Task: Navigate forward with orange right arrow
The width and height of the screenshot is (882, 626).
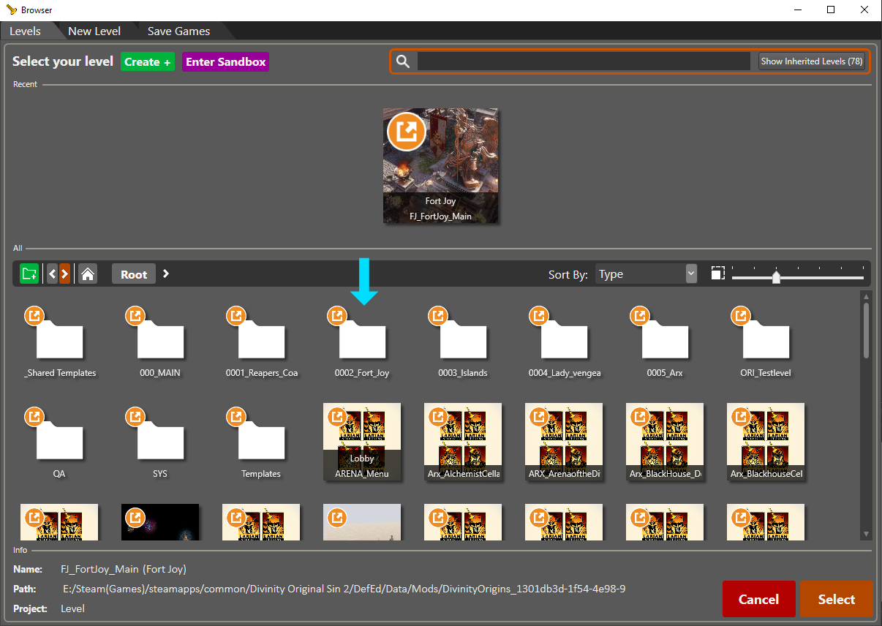Action: click(x=65, y=274)
